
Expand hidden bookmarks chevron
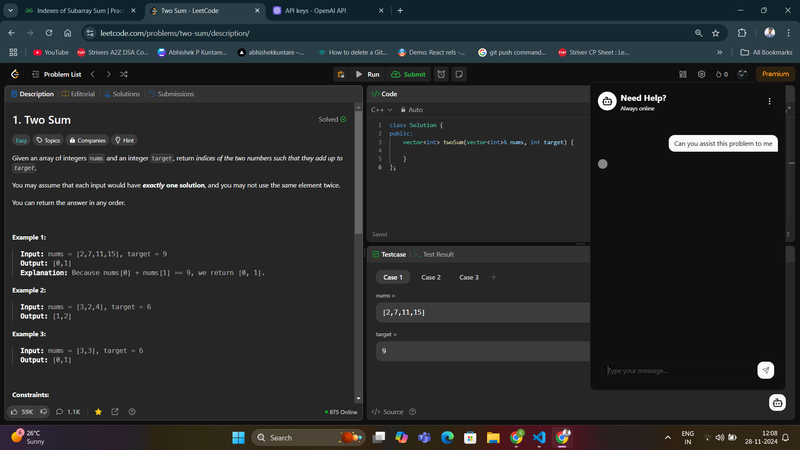point(720,52)
